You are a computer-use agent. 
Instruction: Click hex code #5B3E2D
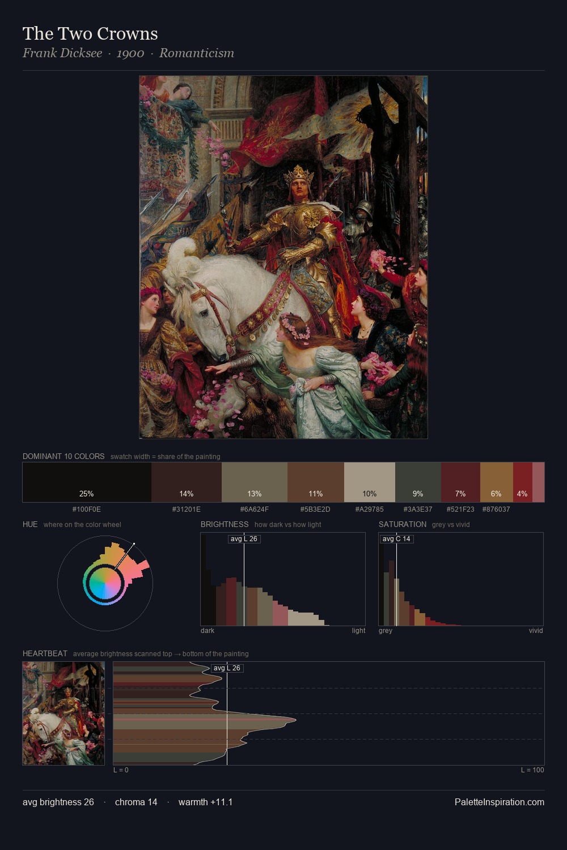[x=316, y=509]
